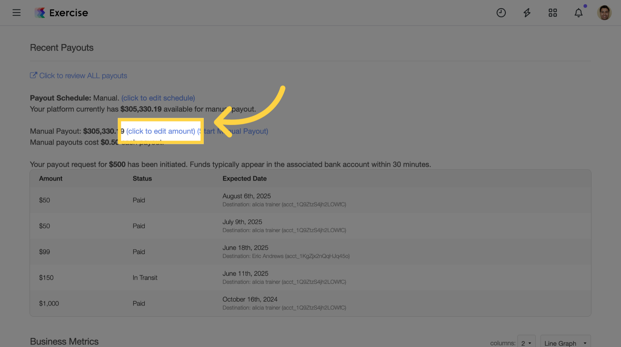The image size is (621, 347).
Task: Click the Paid status in June 18th row
Action: (x=139, y=252)
